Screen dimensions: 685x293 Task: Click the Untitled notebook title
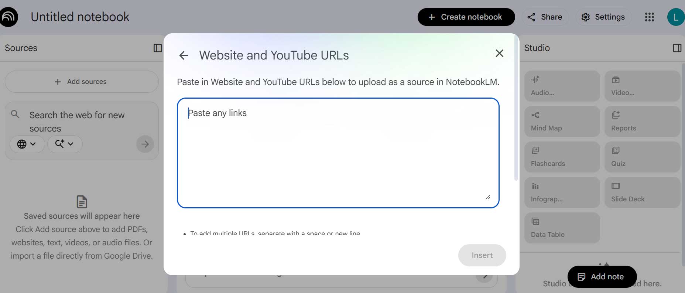[x=80, y=17]
